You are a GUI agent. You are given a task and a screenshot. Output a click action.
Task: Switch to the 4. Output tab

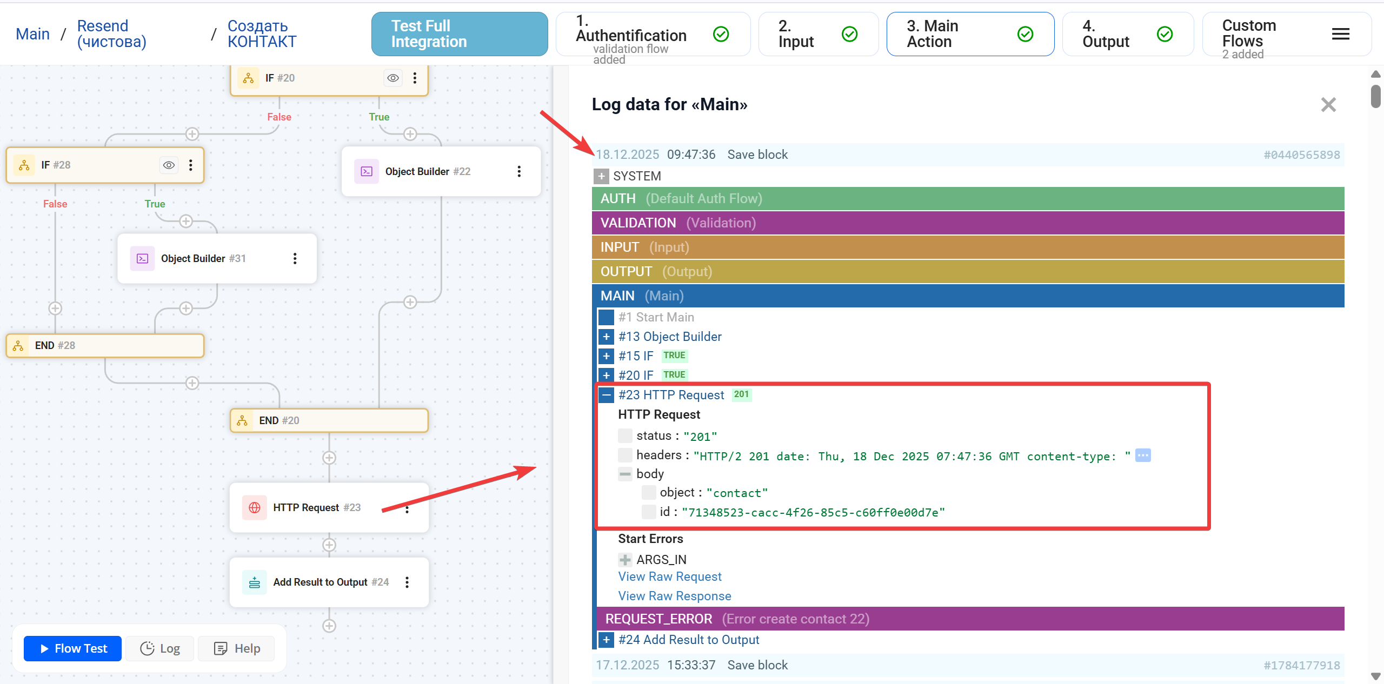pos(1127,34)
